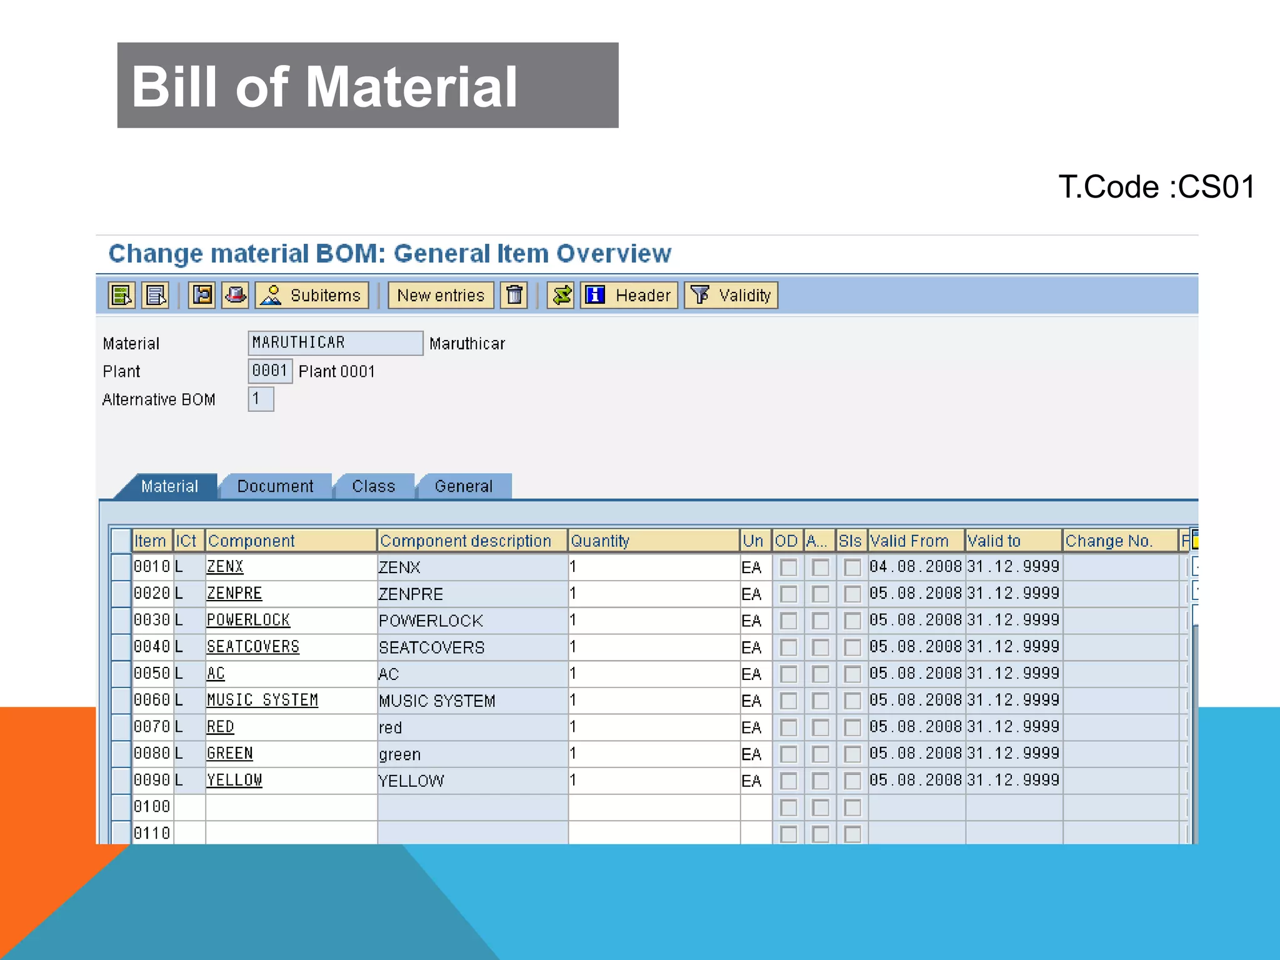
Task: Click the green arrows swap icon
Action: click(561, 295)
